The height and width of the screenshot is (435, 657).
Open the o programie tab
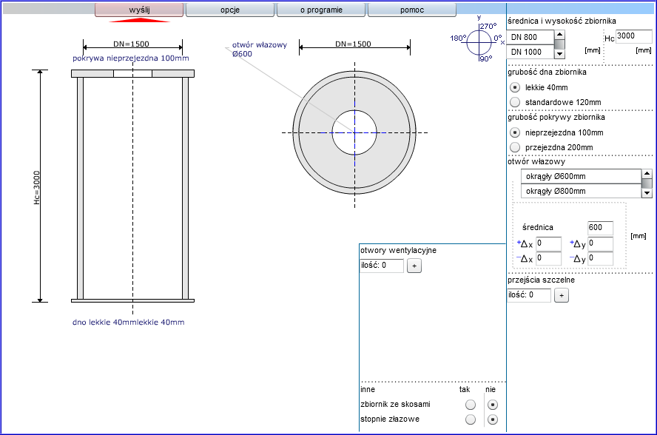[x=321, y=10]
